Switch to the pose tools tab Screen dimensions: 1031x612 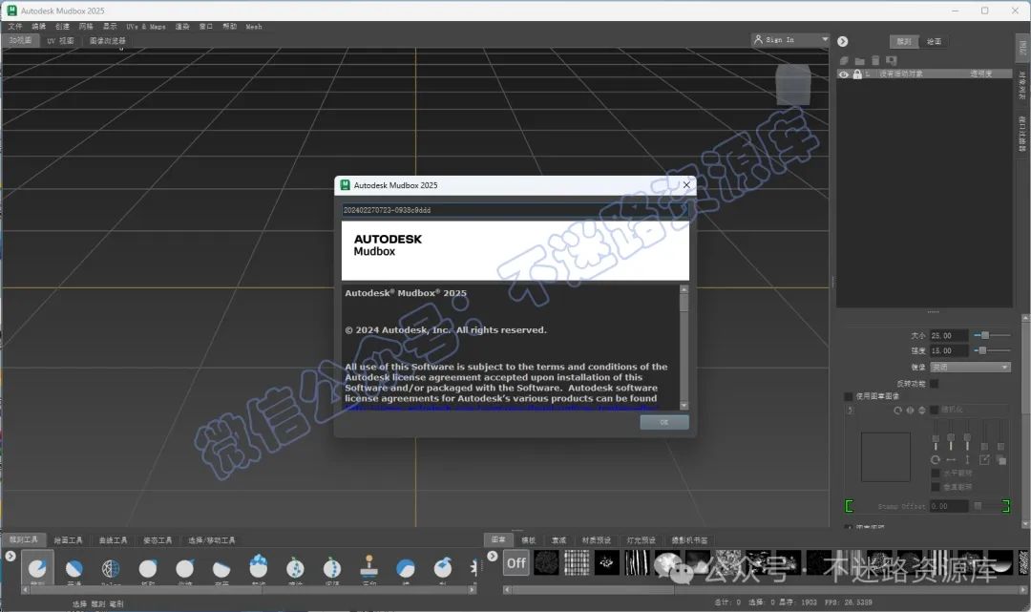click(x=158, y=540)
